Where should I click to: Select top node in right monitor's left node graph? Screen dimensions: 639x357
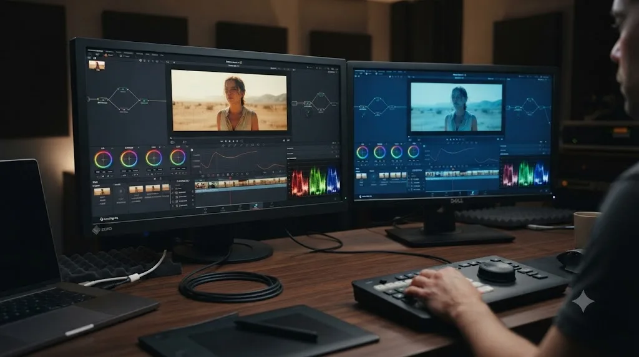[378, 99]
